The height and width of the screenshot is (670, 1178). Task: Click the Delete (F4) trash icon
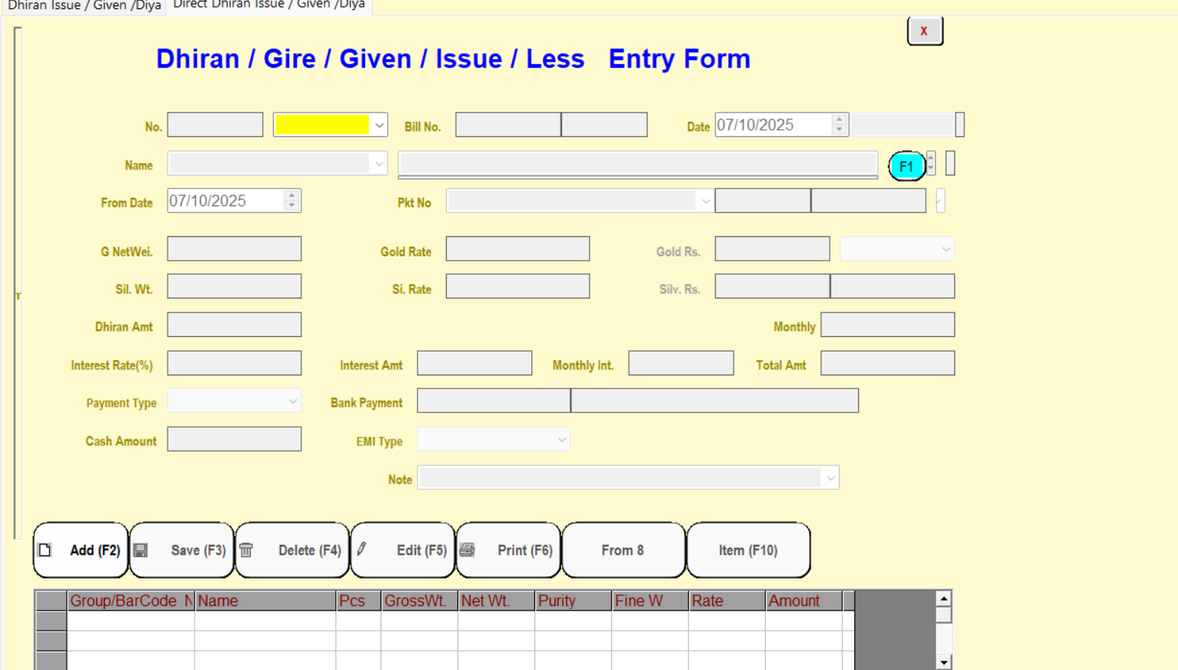(x=246, y=550)
